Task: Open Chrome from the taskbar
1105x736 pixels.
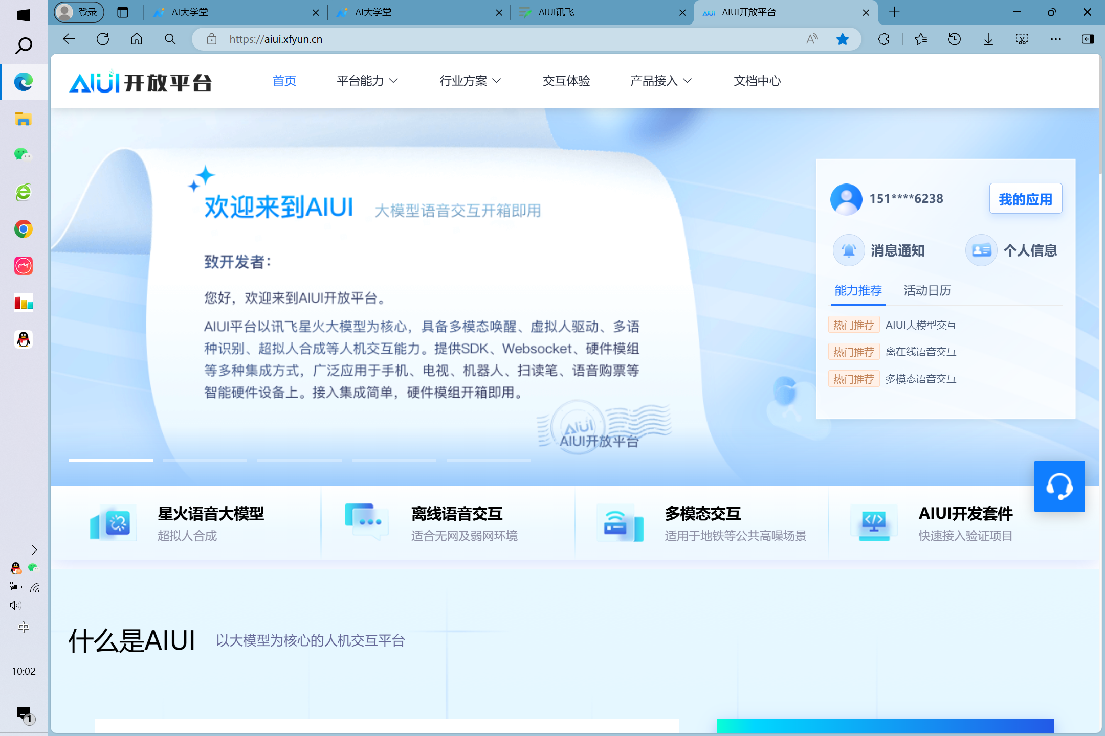Action: [x=23, y=229]
